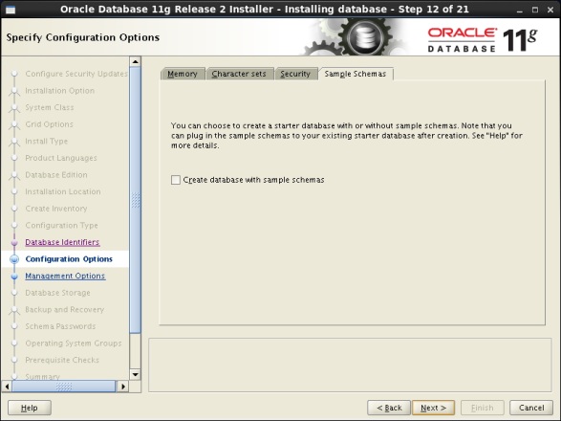Image resolution: width=561 pixels, height=421 pixels.
Task: Click the window menu icon in title bar
Action: 11,10
